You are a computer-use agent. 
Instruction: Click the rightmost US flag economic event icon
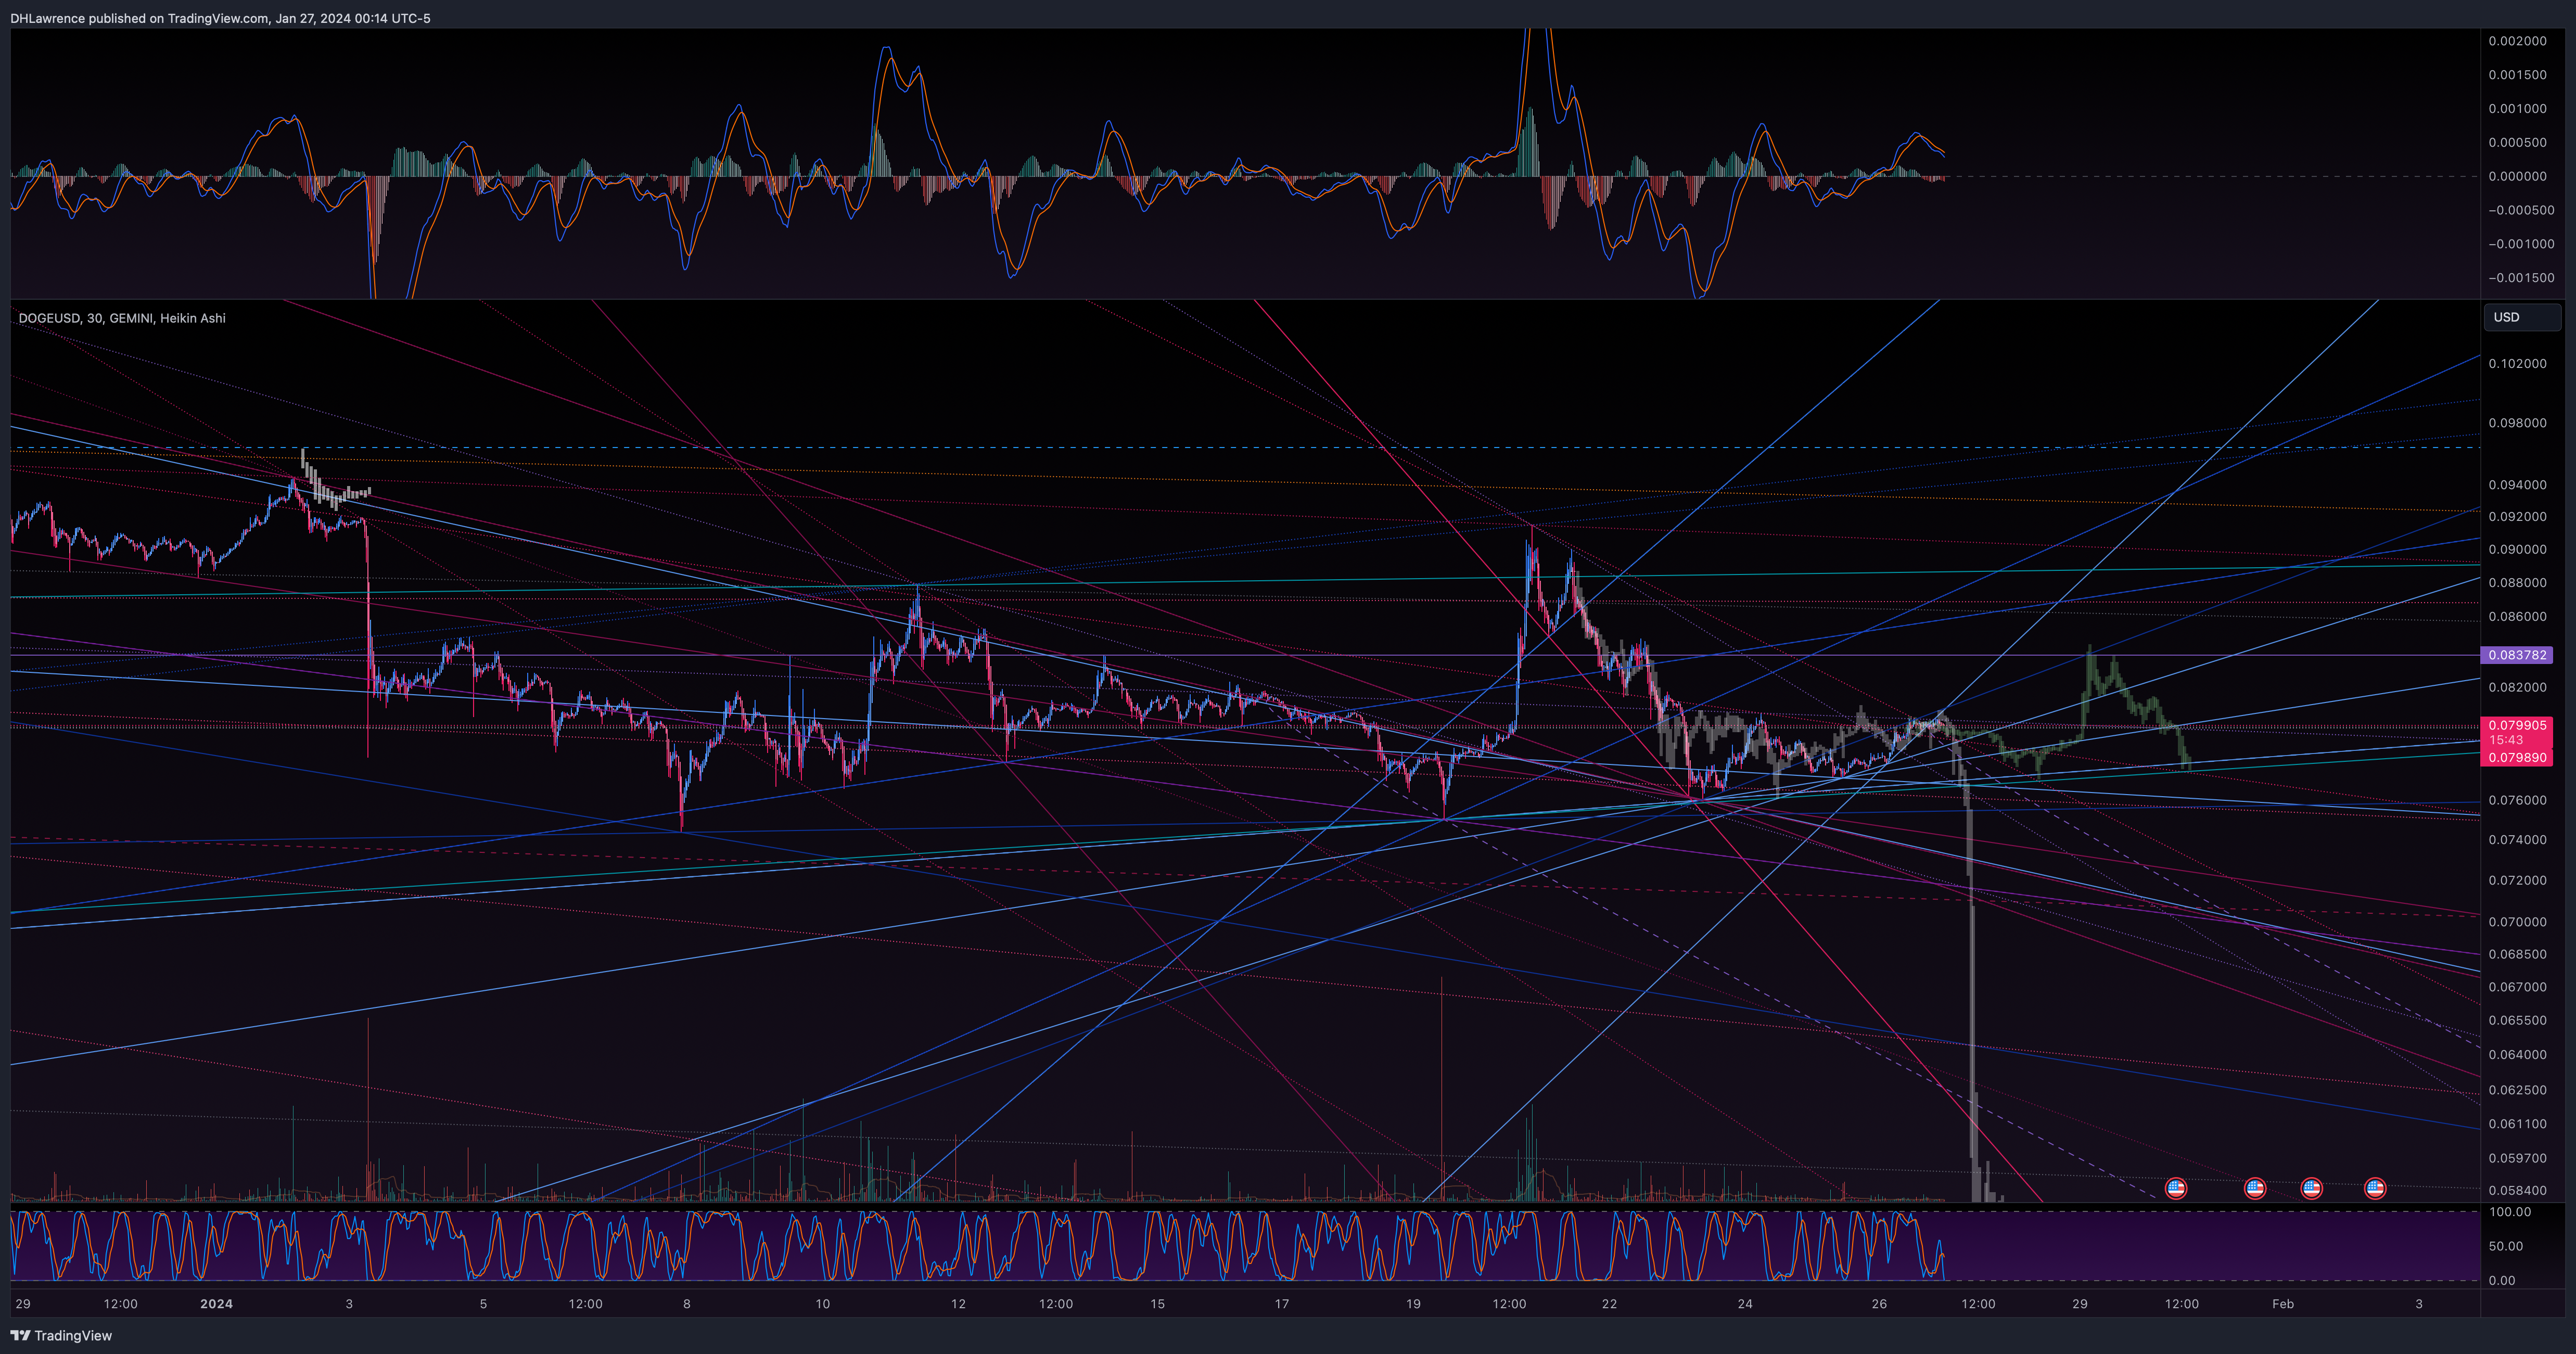point(2375,1188)
